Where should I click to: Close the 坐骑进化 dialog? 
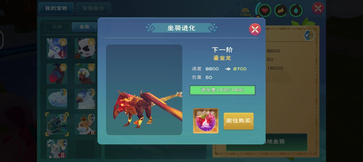point(255,29)
